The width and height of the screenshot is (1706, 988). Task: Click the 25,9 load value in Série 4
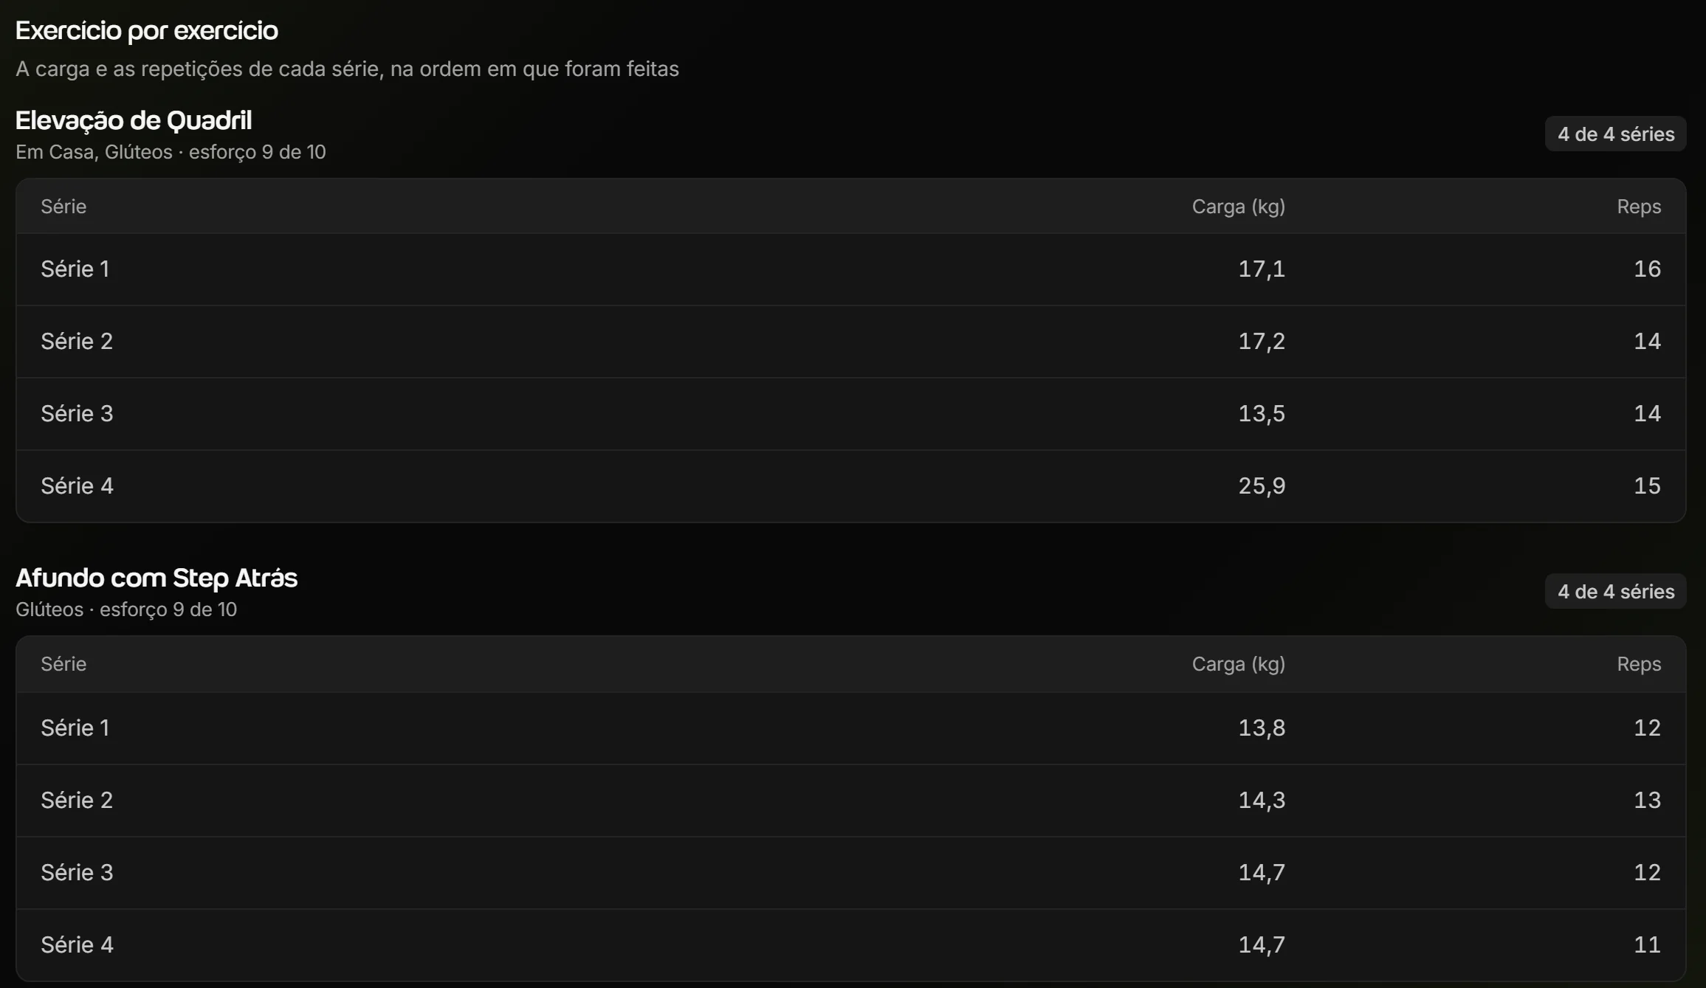pyautogui.click(x=1262, y=486)
